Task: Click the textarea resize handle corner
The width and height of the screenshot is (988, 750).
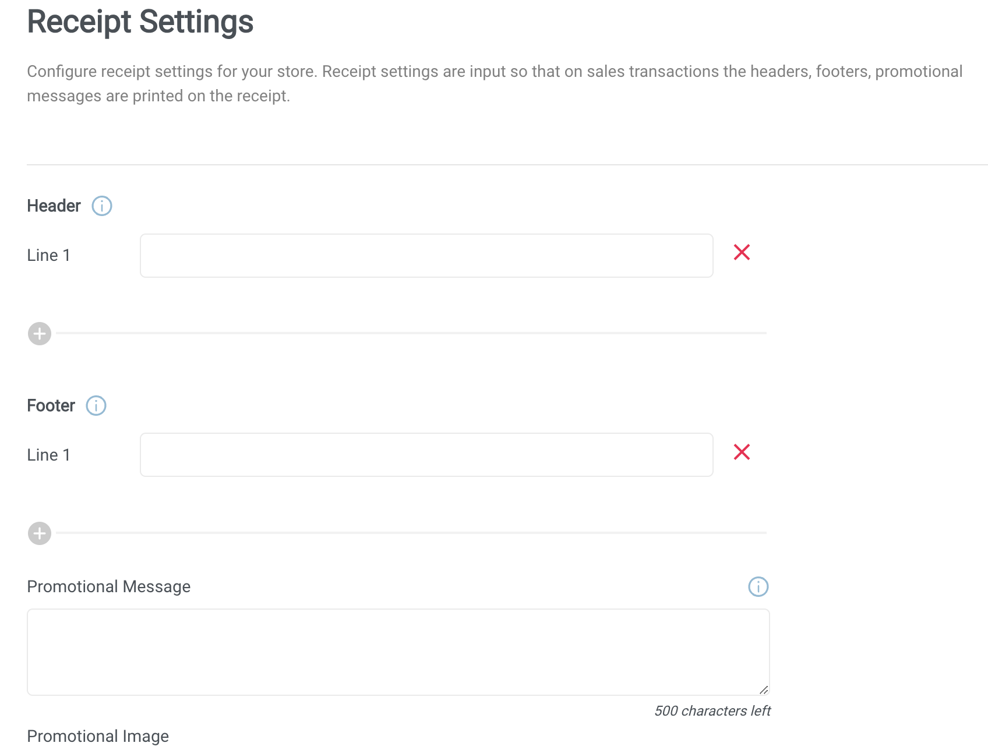Action: 764,689
